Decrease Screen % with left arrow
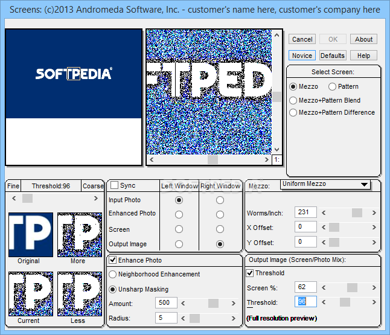 tap(324, 288)
